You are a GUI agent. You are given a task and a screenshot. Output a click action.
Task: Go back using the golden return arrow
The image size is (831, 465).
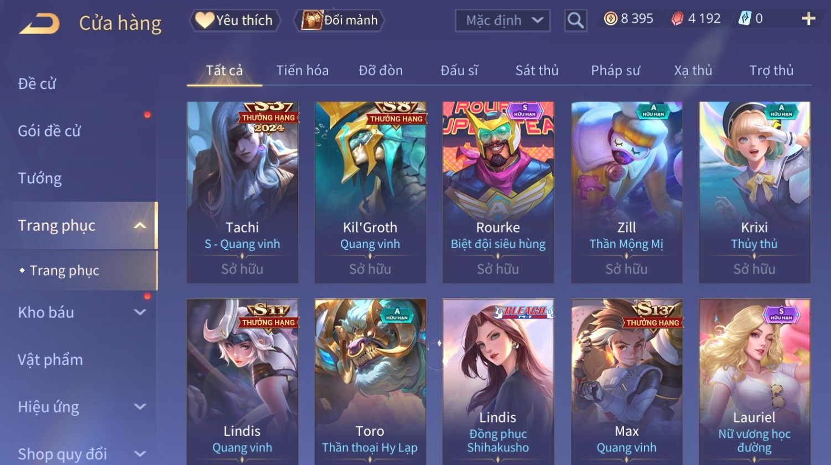click(40, 24)
